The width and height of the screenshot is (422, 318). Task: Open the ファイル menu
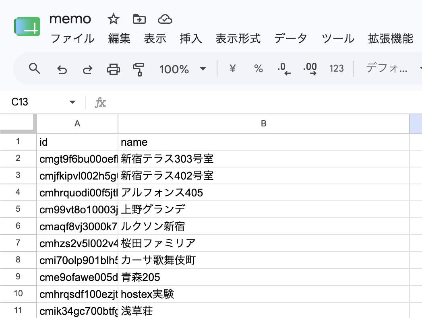coord(72,39)
